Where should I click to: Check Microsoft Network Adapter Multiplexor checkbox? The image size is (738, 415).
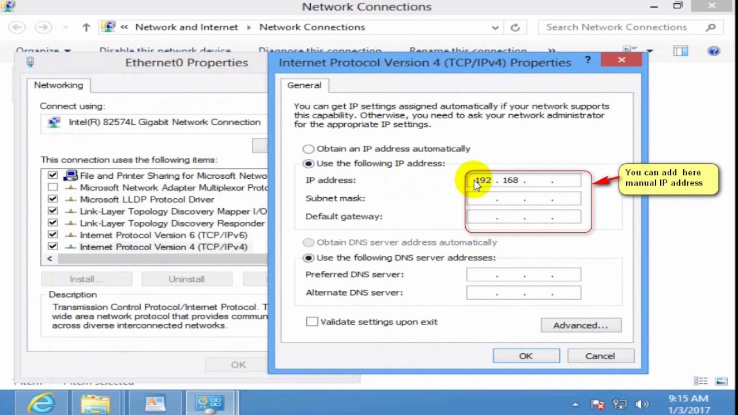click(52, 187)
